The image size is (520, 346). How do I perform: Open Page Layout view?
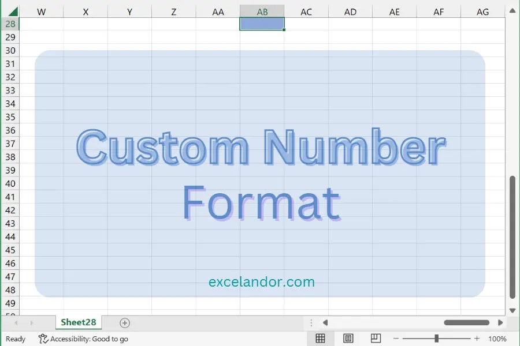(x=348, y=339)
